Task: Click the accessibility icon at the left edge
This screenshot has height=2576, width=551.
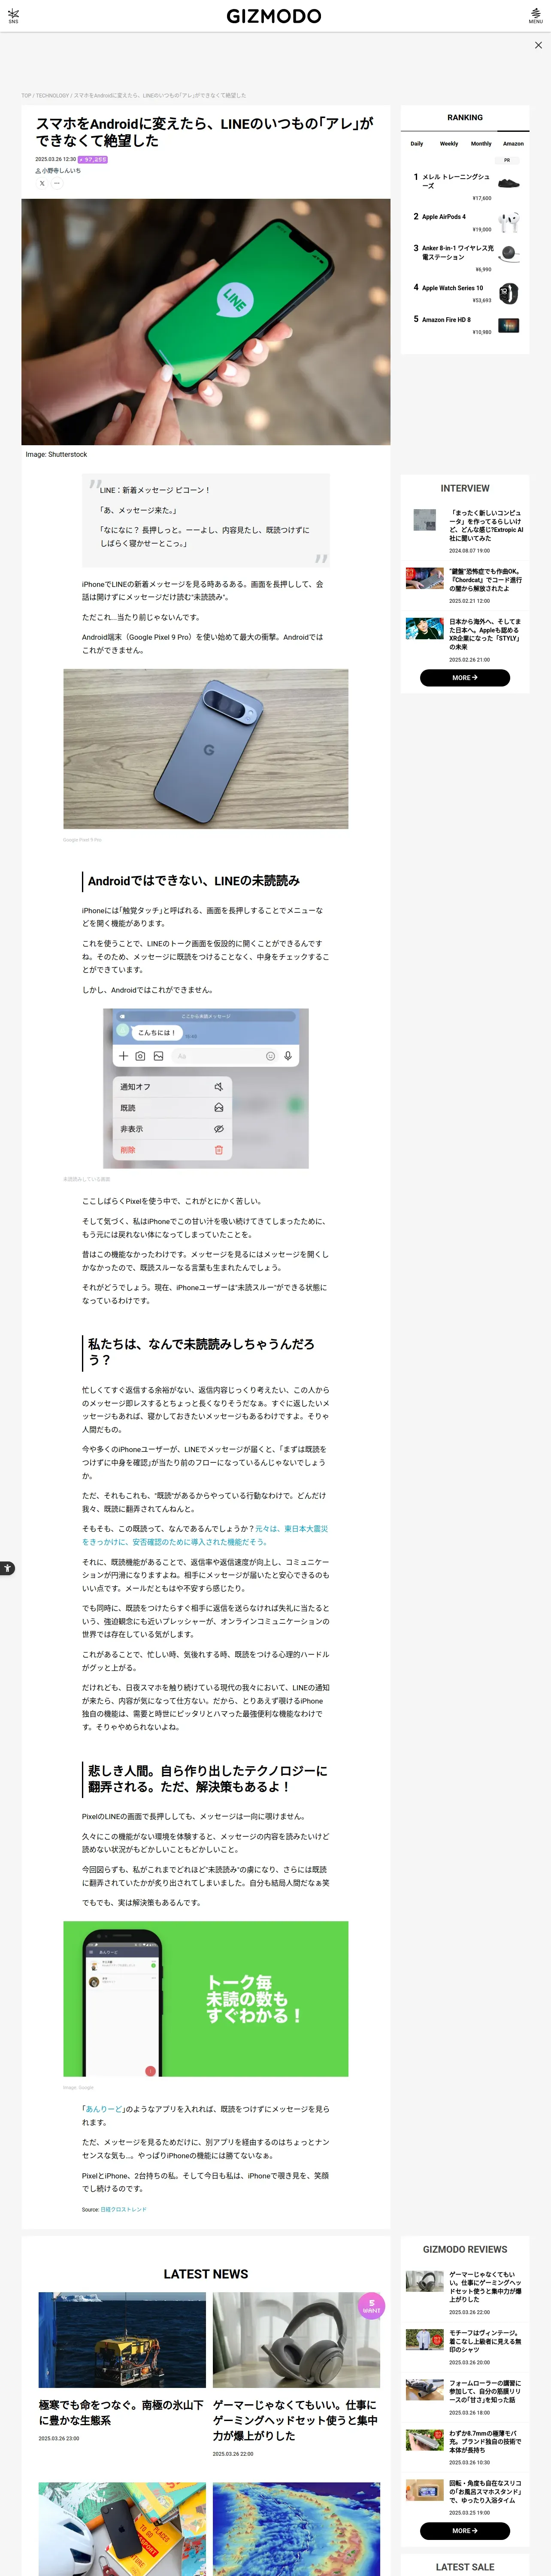Action: [7, 1567]
